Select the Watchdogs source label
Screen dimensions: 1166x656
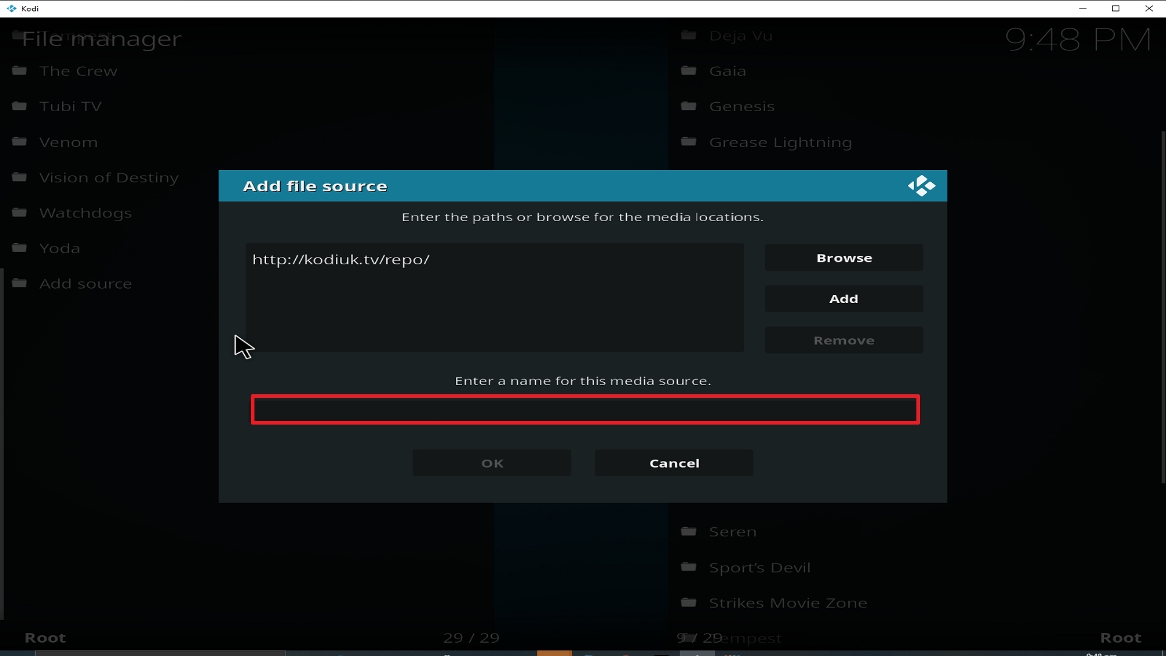point(86,213)
